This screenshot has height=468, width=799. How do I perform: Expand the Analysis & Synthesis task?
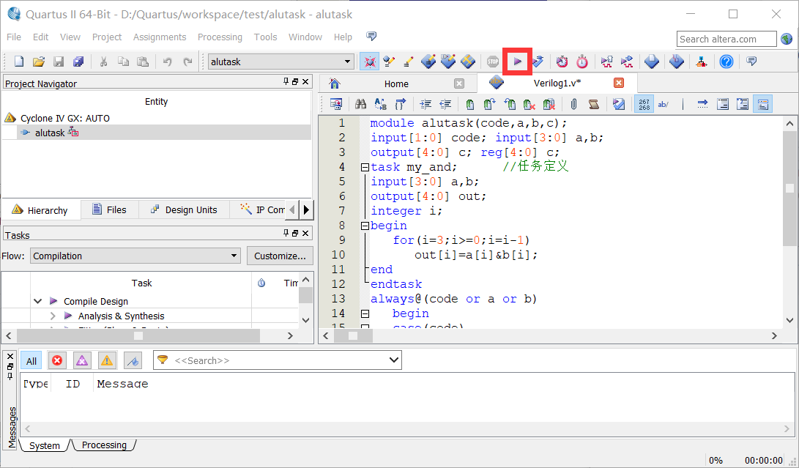[53, 316]
